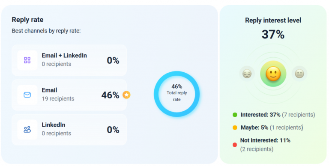The image size is (329, 166).
Task: Select the sad face emoji
Action: coord(247,74)
